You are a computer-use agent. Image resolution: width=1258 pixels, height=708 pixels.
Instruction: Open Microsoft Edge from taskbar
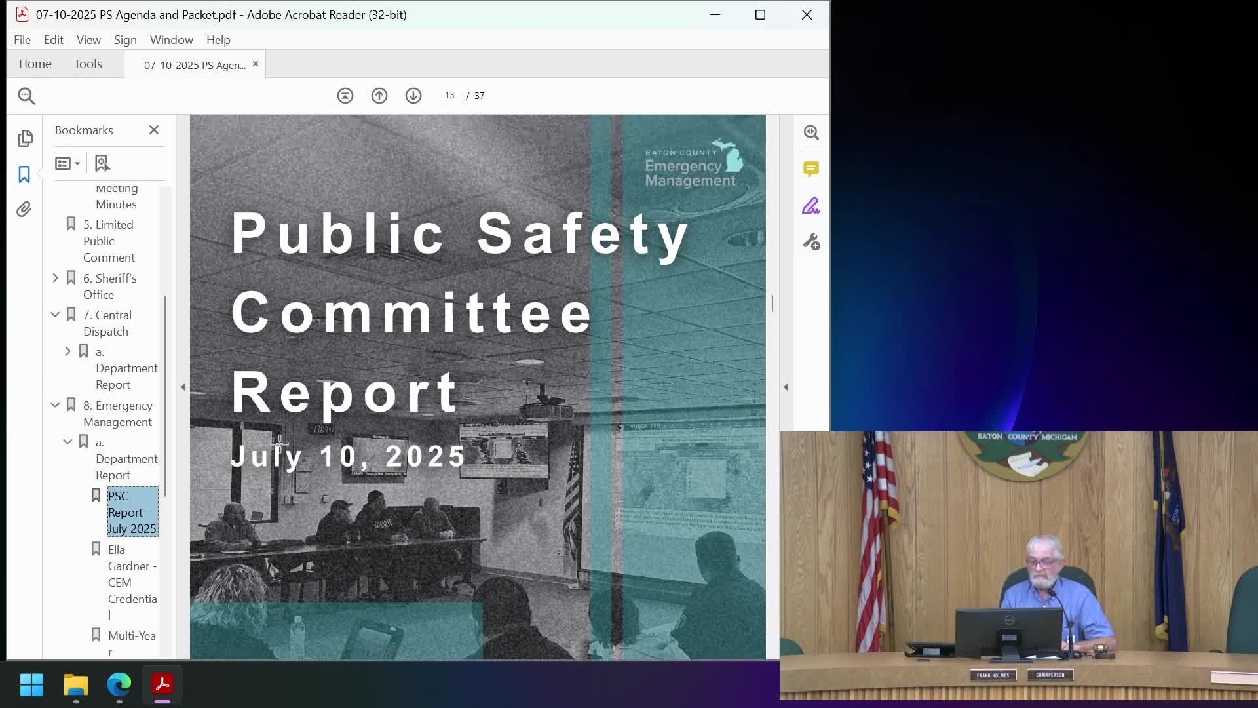pos(119,684)
